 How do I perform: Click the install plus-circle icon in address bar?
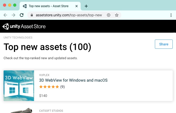click(109, 15)
